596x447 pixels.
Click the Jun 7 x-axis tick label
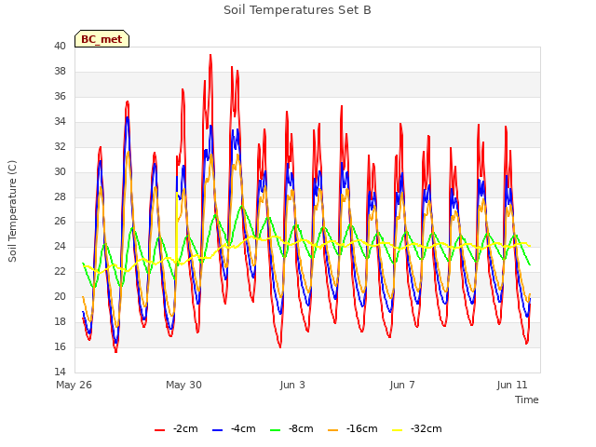[402, 385]
